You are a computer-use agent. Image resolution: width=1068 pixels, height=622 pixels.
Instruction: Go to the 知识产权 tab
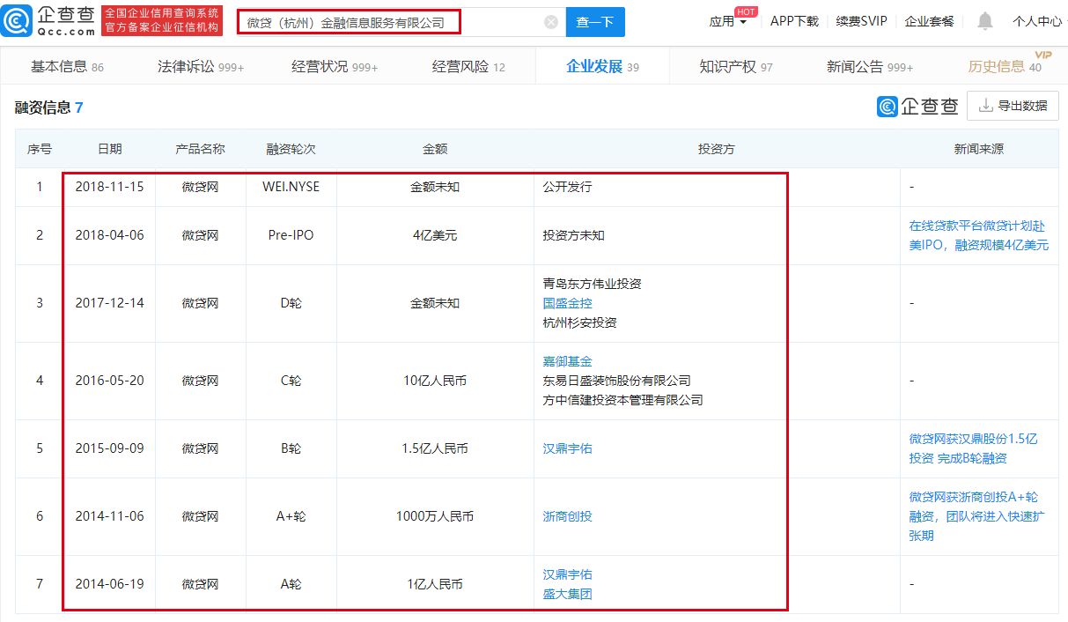tap(735, 67)
